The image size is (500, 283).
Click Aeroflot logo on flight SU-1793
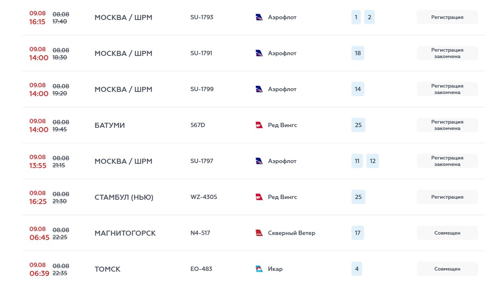(x=259, y=17)
